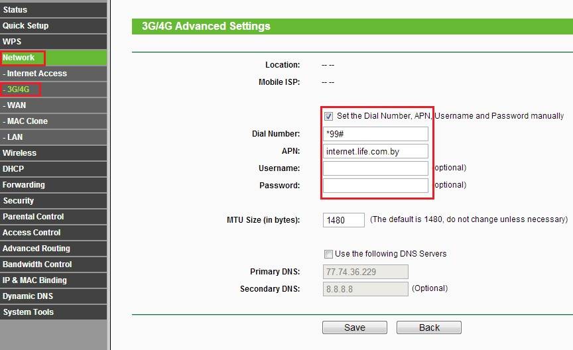This screenshot has height=350, width=573.
Task: Open the Internet Access submenu item
Action: point(53,74)
